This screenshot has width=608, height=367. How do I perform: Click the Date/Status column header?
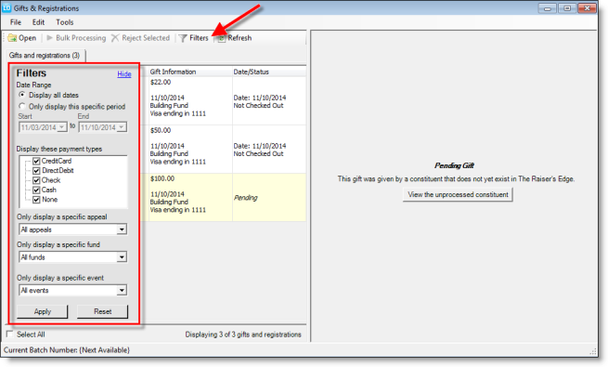(x=269, y=72)
